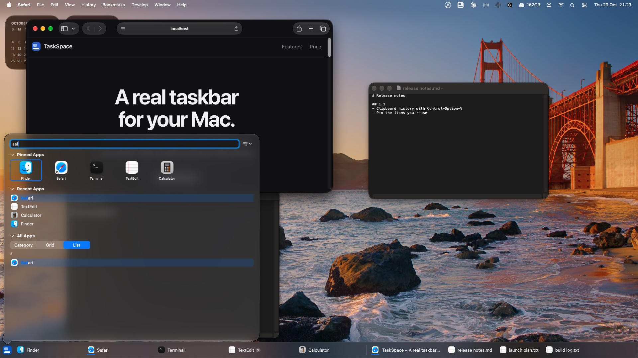Open the launcher options dropdown beside search
The height and width of the screenshot is (358, 638).
click(x=247, y=144)
